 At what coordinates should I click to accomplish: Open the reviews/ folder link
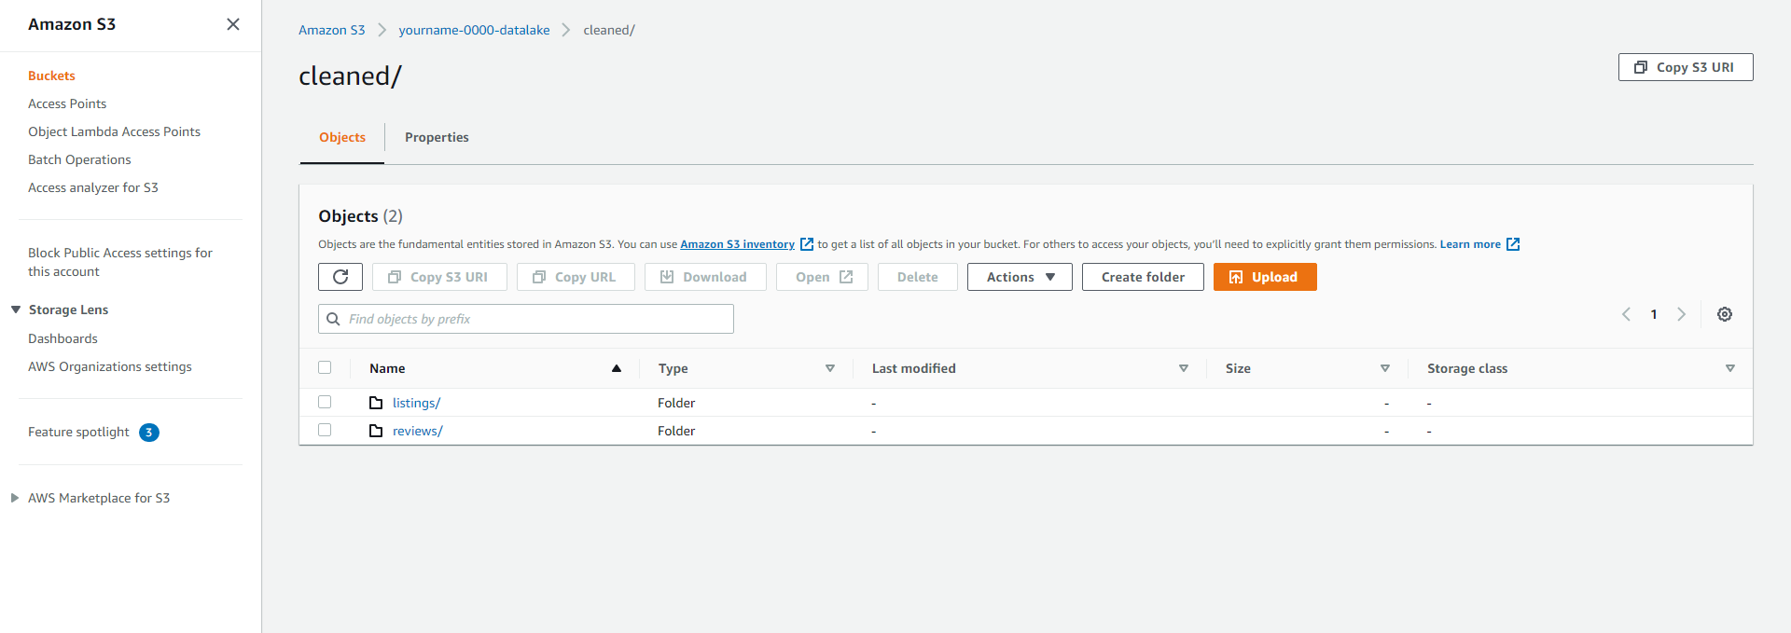click(x=418, y=431)
